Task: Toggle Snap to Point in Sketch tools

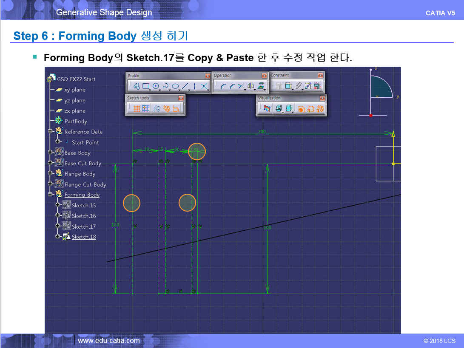Action: (x=145, y=109)
